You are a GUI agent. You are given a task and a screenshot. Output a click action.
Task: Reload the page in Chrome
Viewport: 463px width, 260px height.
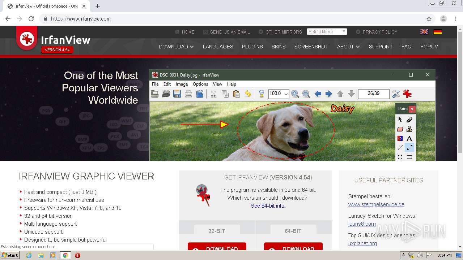pos(31,19)
